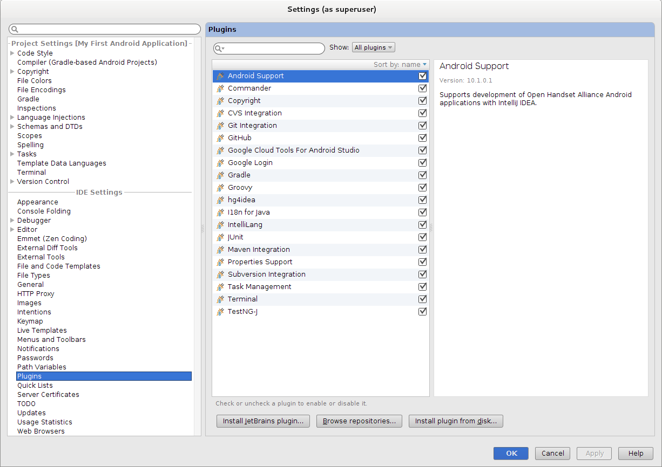662x467 pixels.
Task: Uncheck the Subversion Integration plugin
Action: point(423,274)
